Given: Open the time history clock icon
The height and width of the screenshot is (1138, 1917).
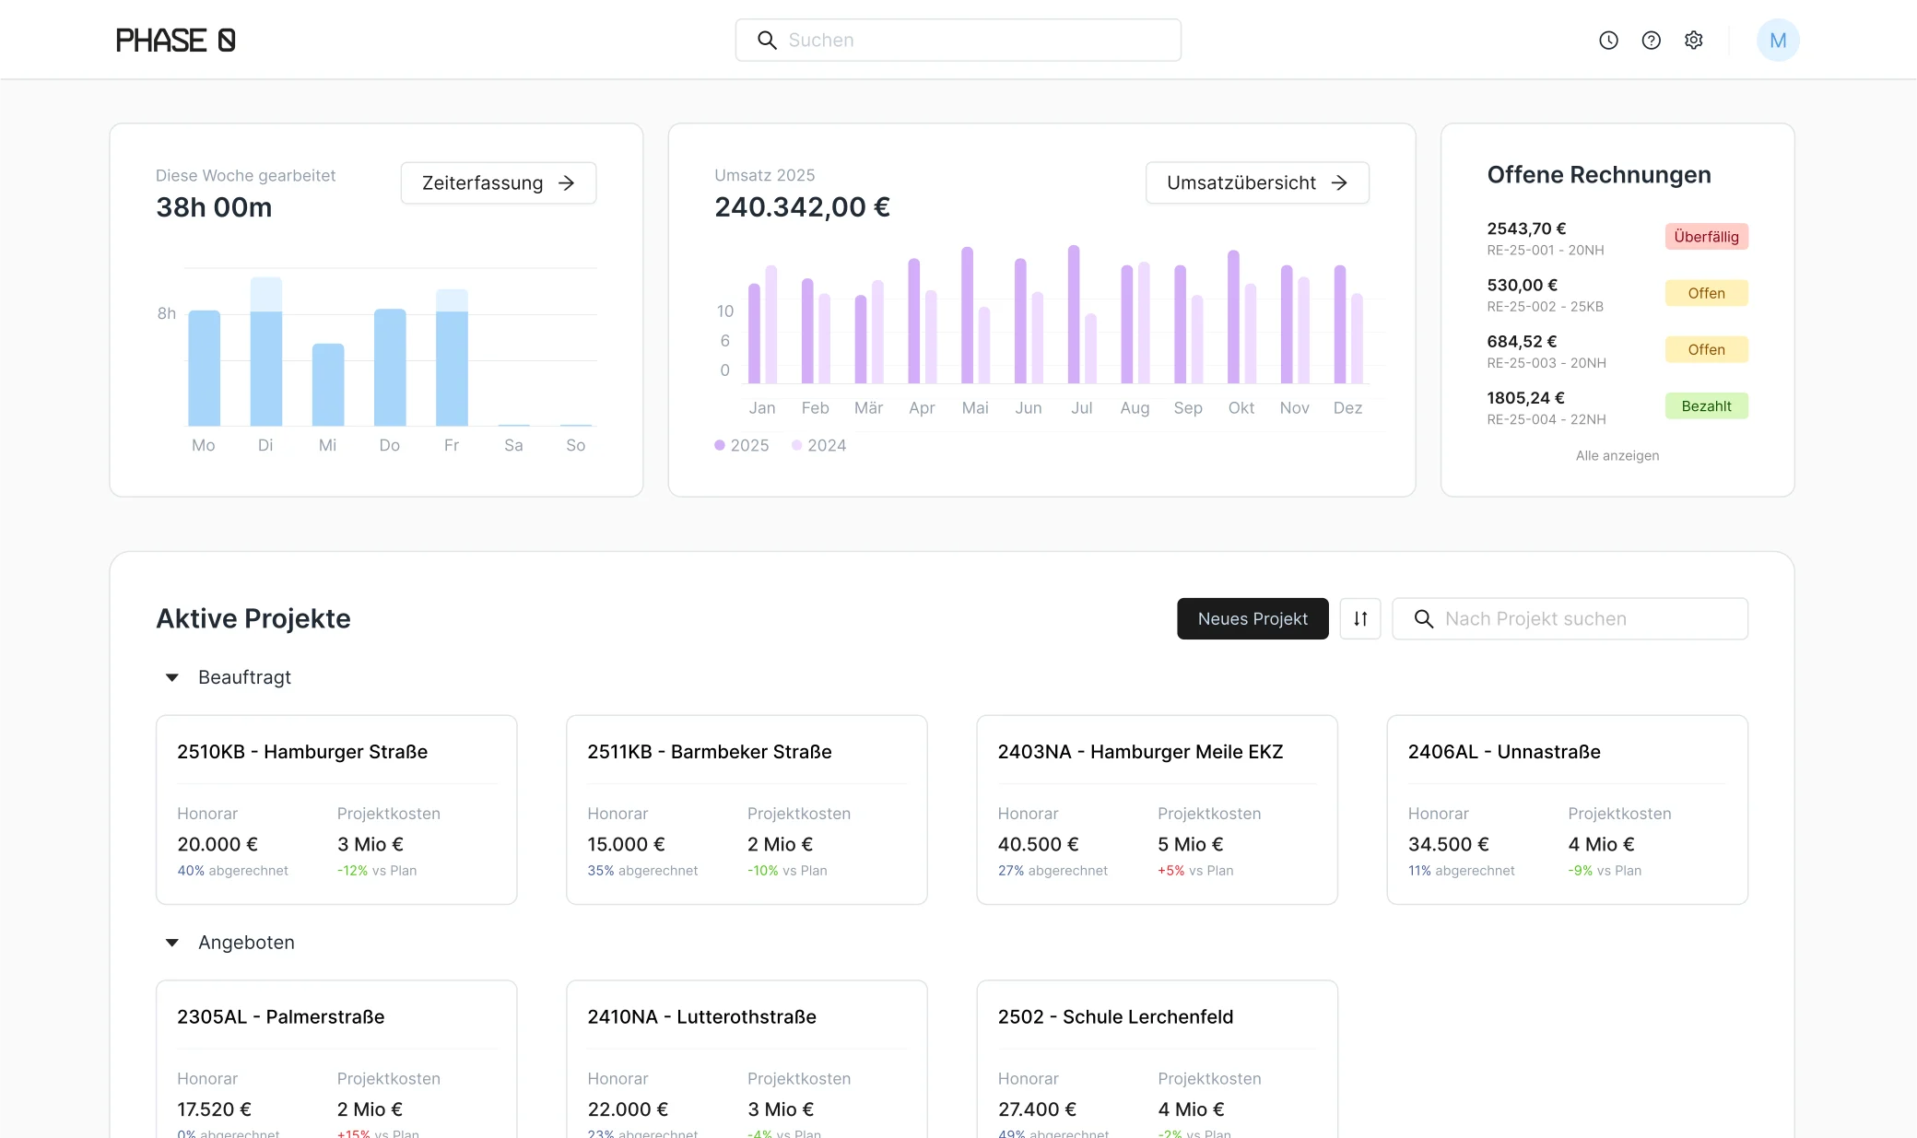Looking at the screenshot, I should coord(1608,40).
